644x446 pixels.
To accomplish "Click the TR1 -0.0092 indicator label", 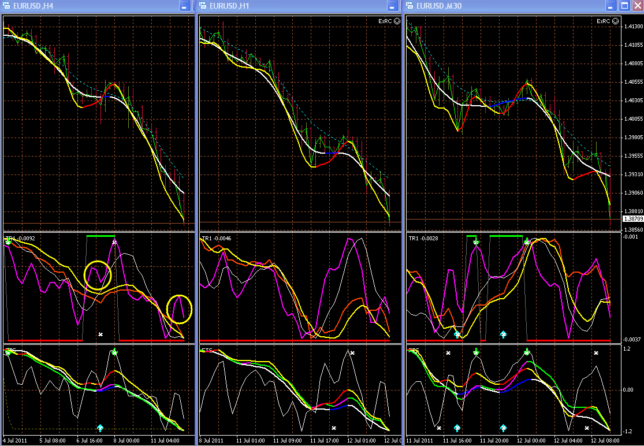I will [21, 238].
